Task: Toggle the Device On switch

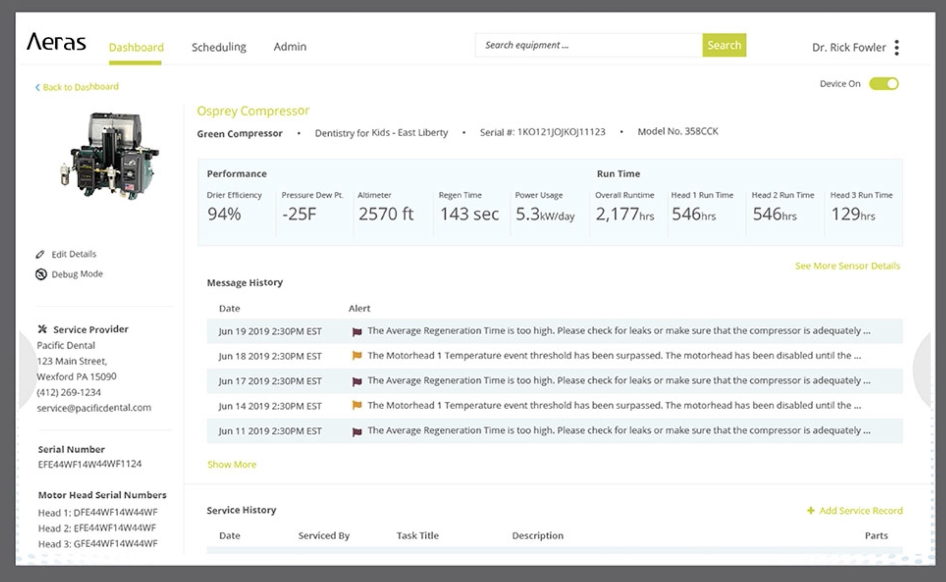Action: [x=884, y=84]
